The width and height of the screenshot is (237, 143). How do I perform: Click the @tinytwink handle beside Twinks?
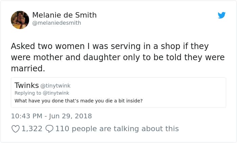(x=56, y=86)
